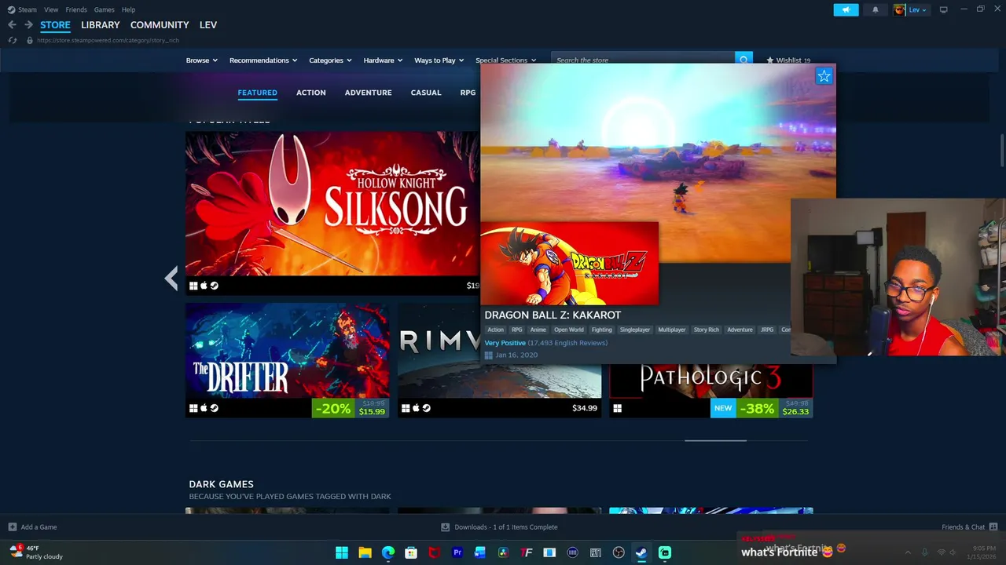This screenshot has width=1006, height=565.
Task: Expand the Browse dropdown
Action: point(202,60)
